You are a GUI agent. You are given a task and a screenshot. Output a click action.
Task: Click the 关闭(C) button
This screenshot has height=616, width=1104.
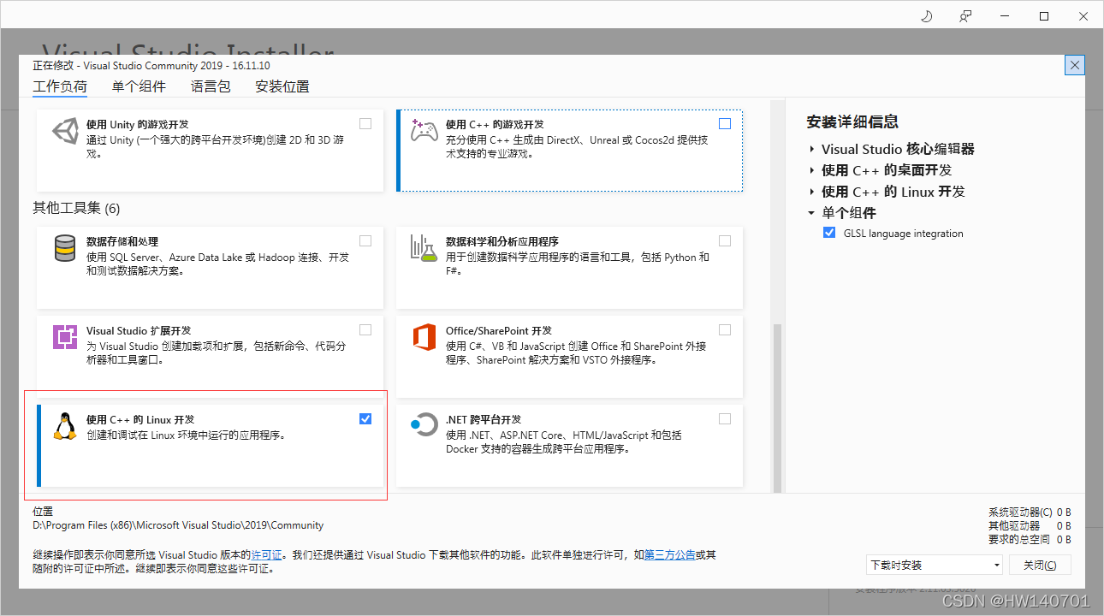tap(1039, 566)
